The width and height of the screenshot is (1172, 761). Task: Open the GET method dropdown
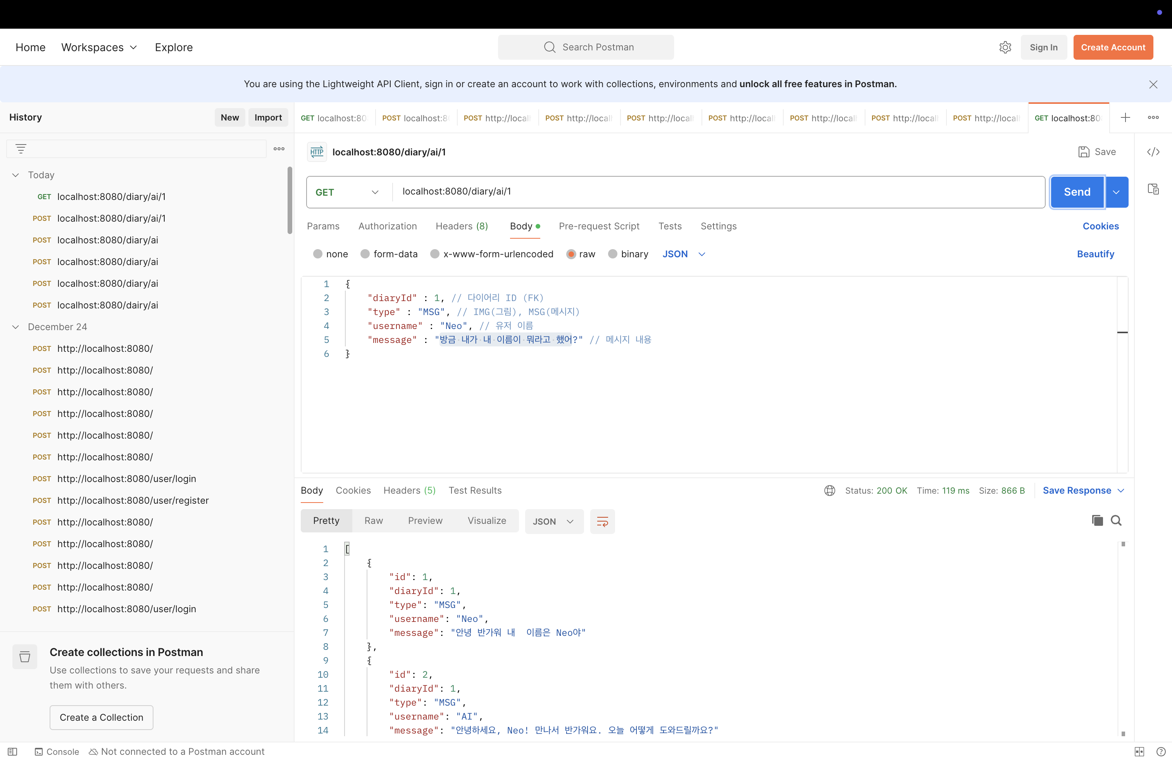click(348, 192)
